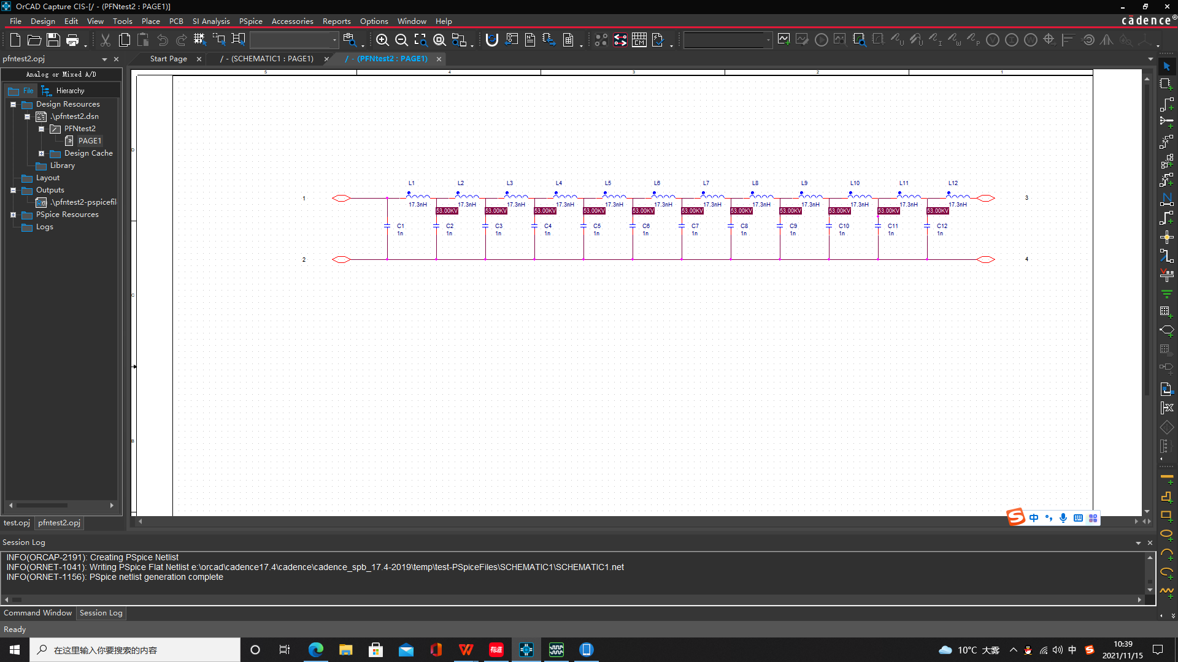Click the Open document folder icon
1178x662 pixels.
[x=34, y=40]
